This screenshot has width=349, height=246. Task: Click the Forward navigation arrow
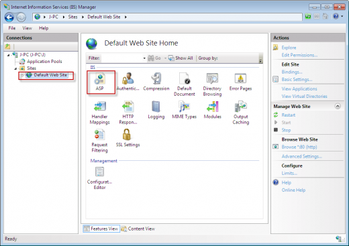[21, 17]
